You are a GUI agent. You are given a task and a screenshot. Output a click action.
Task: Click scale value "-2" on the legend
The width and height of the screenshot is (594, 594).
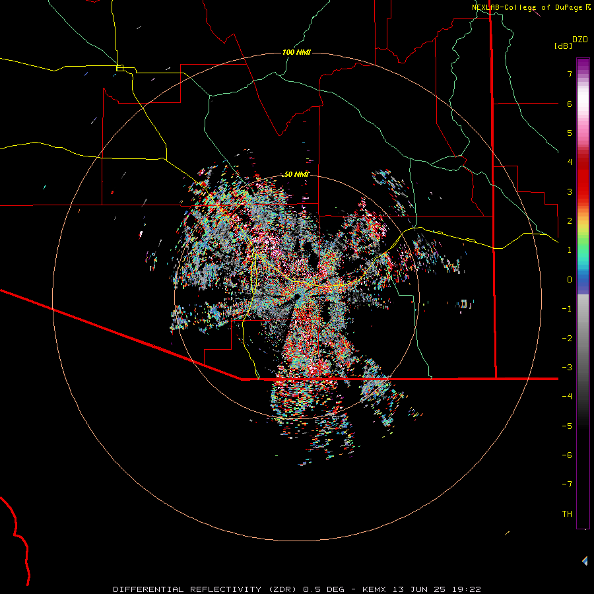[x=567, y=339]
